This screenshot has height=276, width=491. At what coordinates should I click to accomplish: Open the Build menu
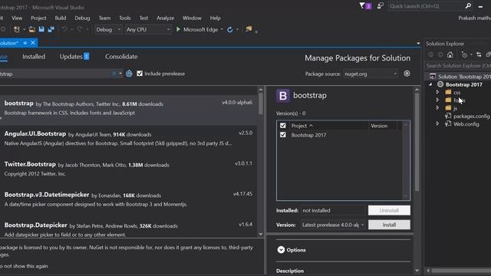[61, 18]
